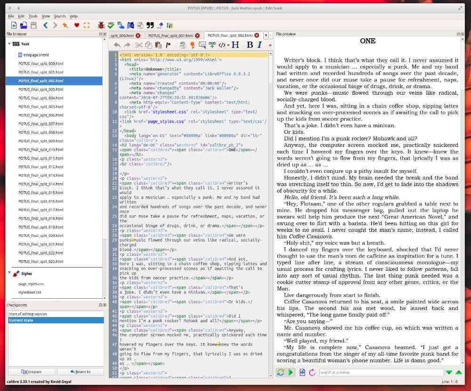471x391 pixels.
Task: Toggle Bold formatting B button
Action: (250, 45)
